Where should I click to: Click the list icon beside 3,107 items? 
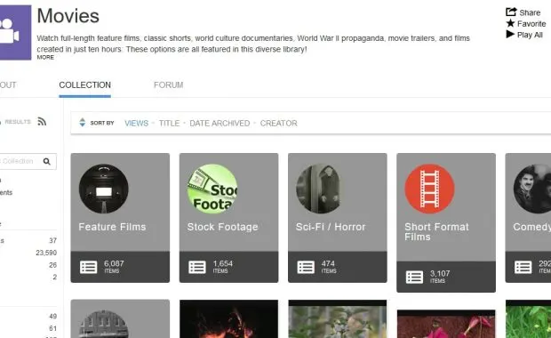pos(414,278)
